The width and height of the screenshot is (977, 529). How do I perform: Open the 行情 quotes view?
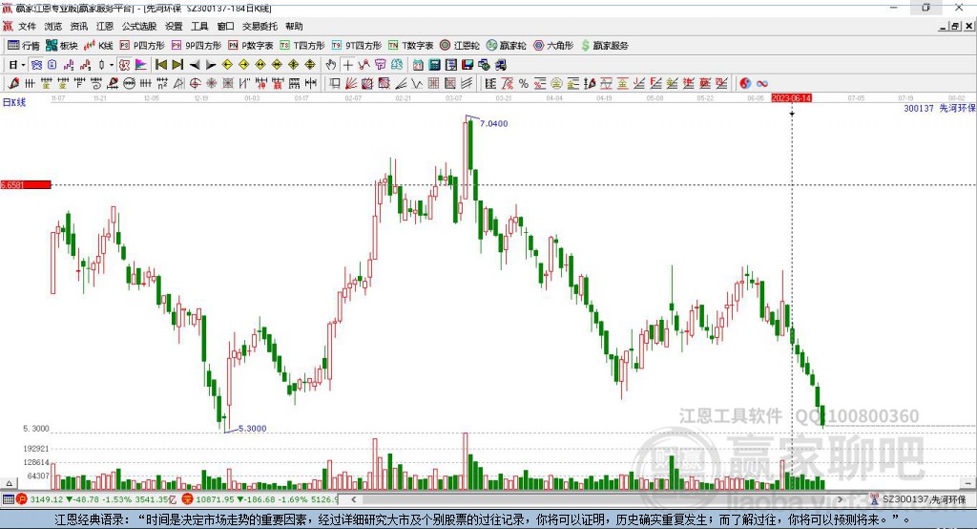[x=24, y=46]
